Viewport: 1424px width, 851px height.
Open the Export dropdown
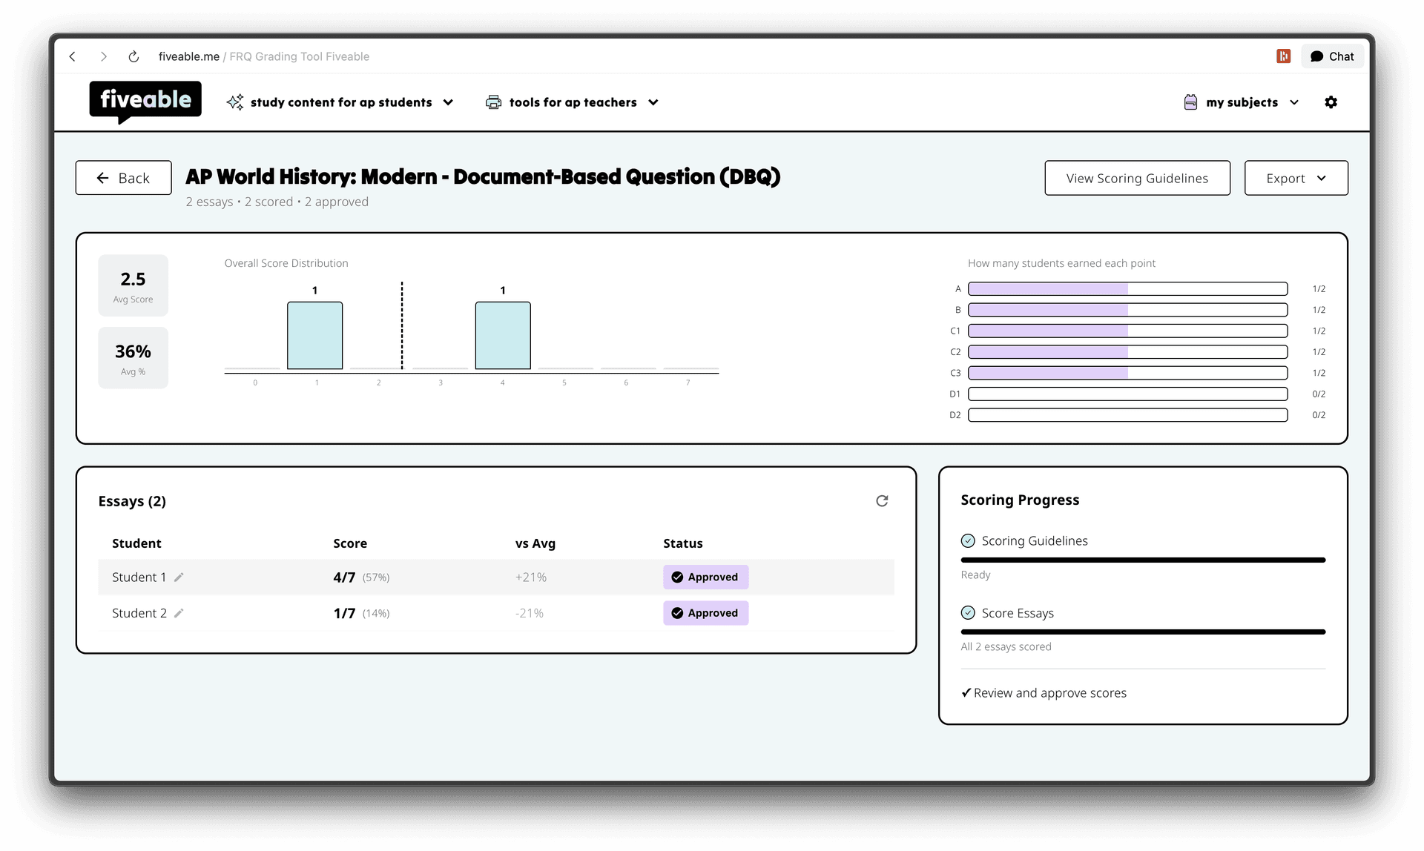1296,178
